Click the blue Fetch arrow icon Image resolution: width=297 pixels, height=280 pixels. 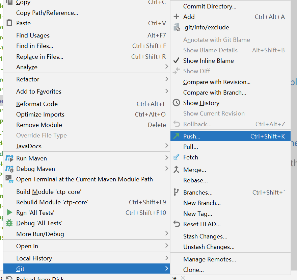point(176,157)
